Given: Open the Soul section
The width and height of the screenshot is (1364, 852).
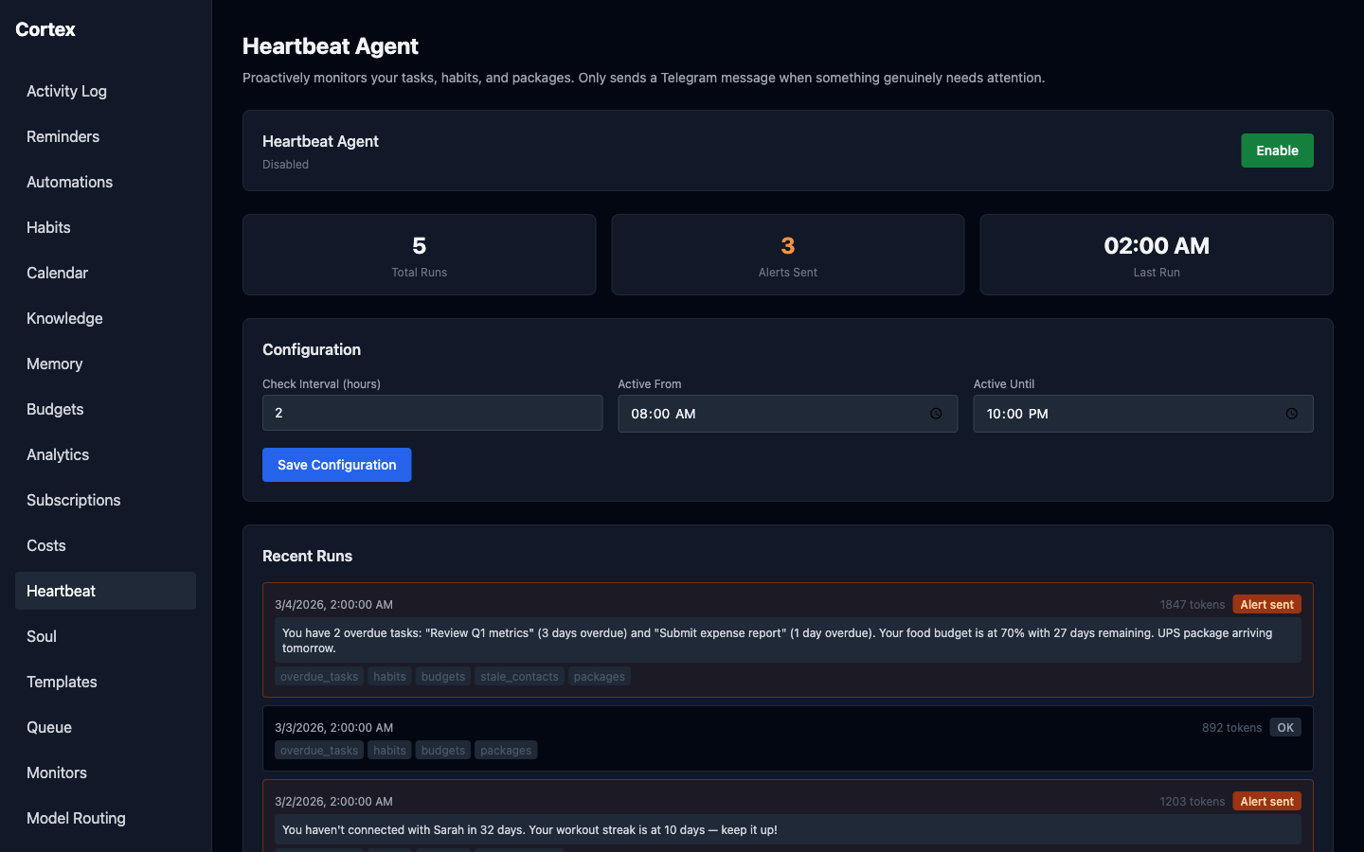Looking at the screenshot, I should [41, 636].
